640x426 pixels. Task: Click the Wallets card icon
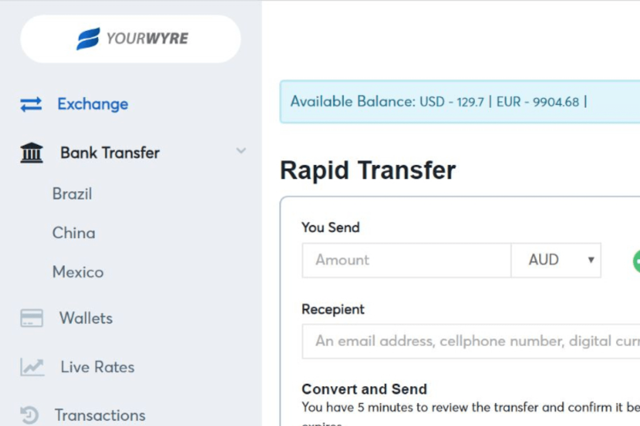tap(32, 318)
